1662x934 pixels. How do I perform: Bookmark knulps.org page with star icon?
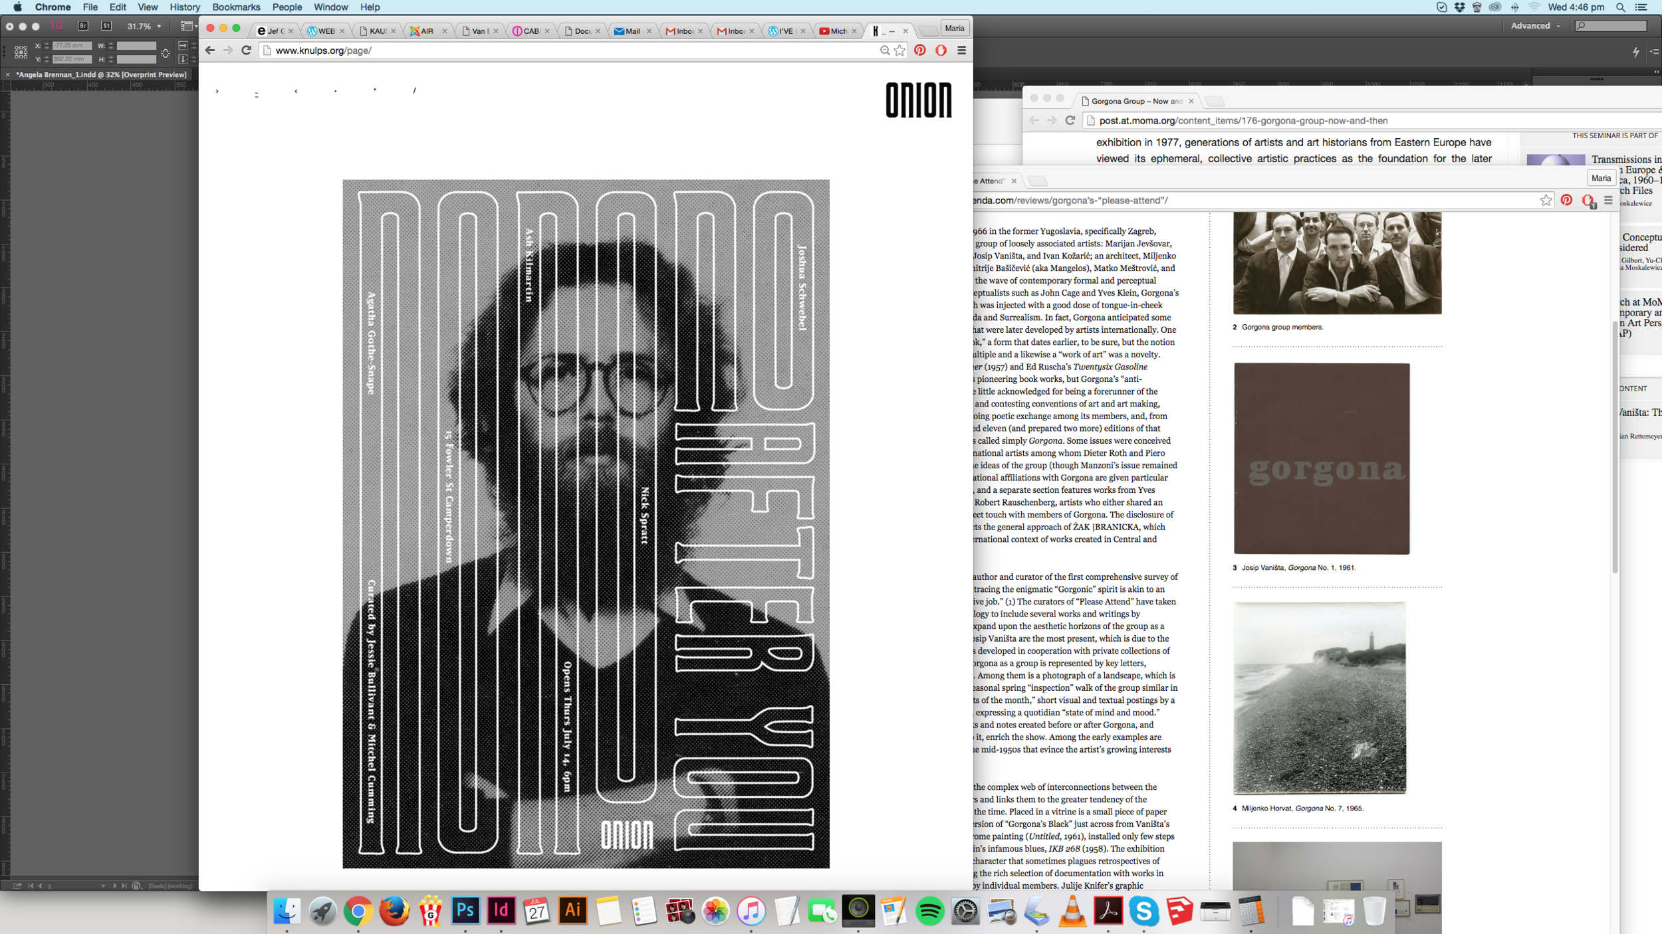[x=899, y=50]
